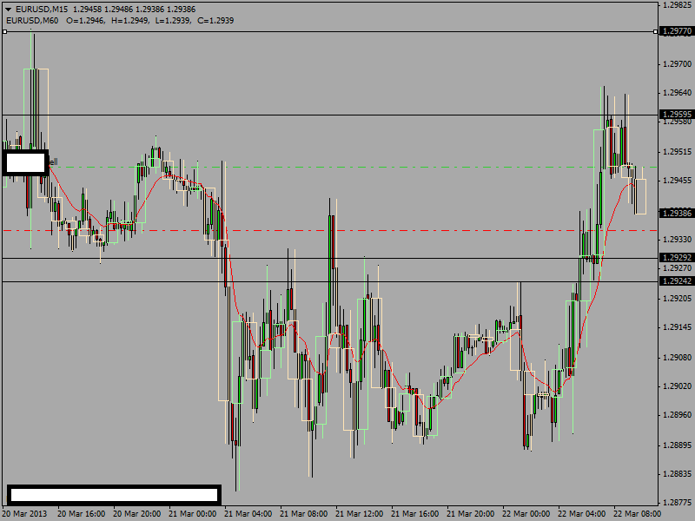The width and height of the screenshot is (695, 521).
Task: Click the 21 Mar 04:00 time axis label
Action: (x=248, y=514)
